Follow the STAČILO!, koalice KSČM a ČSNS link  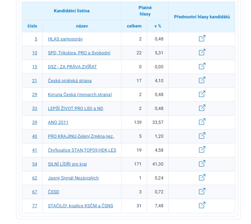[x=80, y=206]
